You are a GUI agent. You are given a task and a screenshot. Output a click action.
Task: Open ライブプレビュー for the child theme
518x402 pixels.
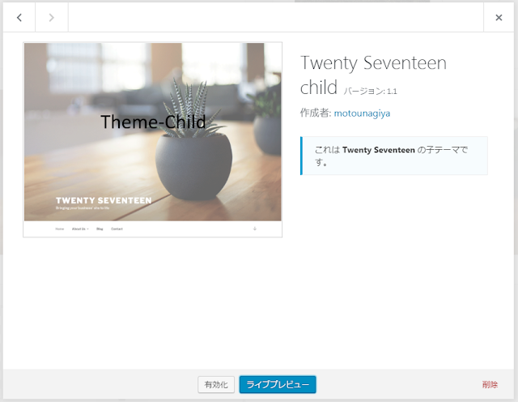click(x=278, y=384)
